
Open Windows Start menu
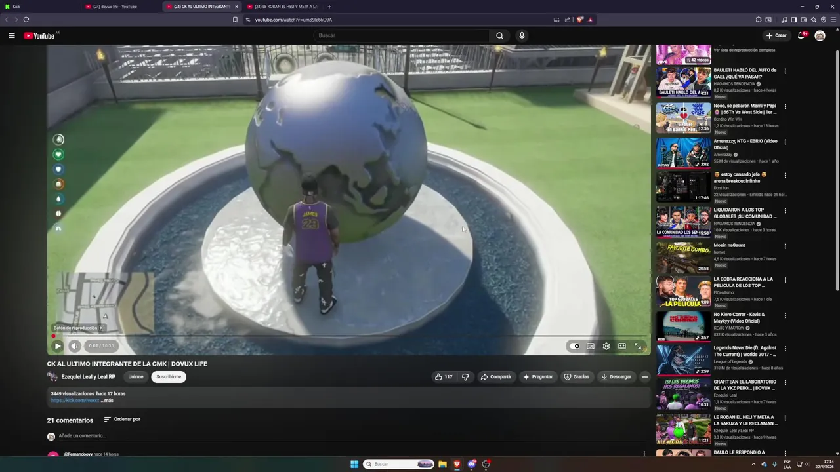coord(354,464)
